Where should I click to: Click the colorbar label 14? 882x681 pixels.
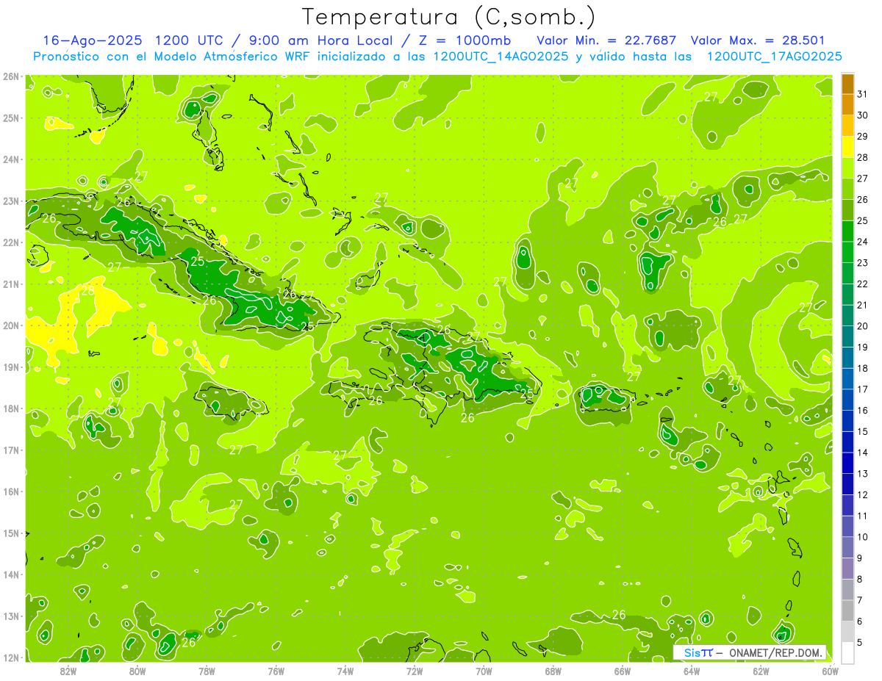click(862, 453)
